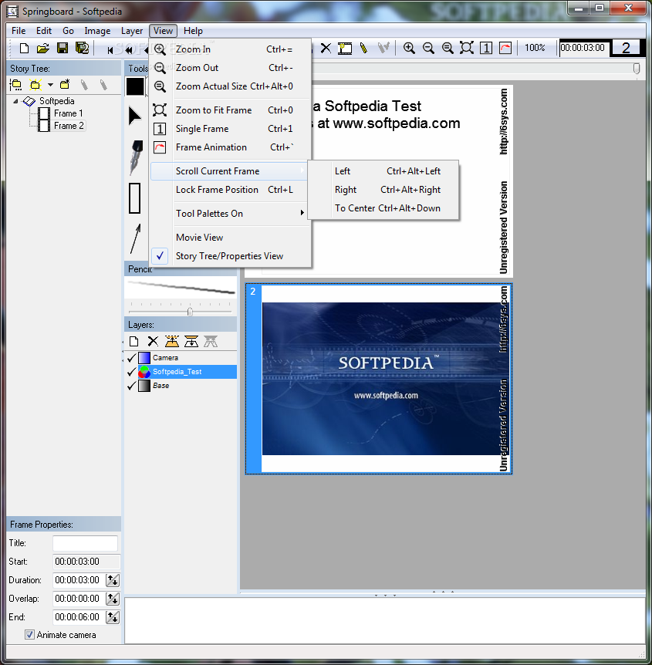Click the Zoom Out magnifier in toolbar

pyautogui.click(x=428, y=48)
